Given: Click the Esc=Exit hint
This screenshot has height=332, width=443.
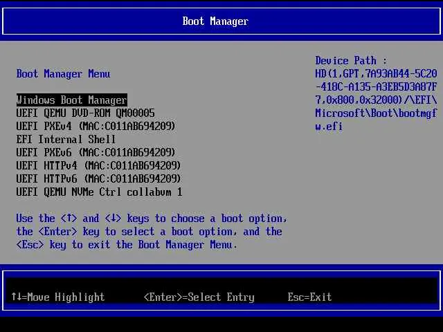Looking at the screenshot, I should (x=309, y=297).
